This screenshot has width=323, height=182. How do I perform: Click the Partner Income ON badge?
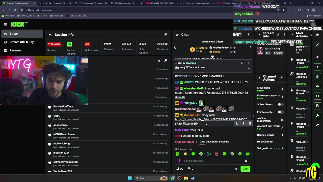point(69,44)
